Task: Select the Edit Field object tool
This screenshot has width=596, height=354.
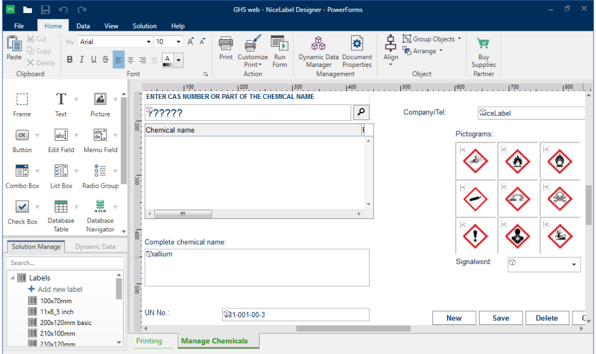Action: coord(61,141)
